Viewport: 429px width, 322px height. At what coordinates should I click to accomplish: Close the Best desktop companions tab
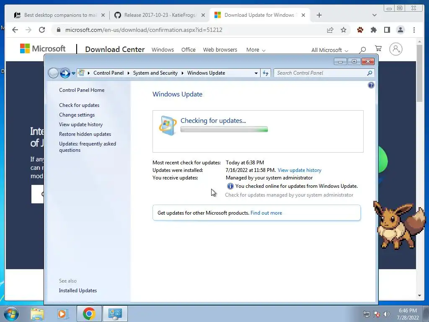pos(103,16)
